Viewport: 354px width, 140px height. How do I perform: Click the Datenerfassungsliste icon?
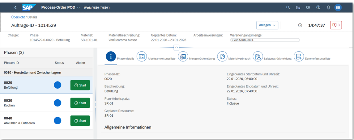click(x=299, y=57)
